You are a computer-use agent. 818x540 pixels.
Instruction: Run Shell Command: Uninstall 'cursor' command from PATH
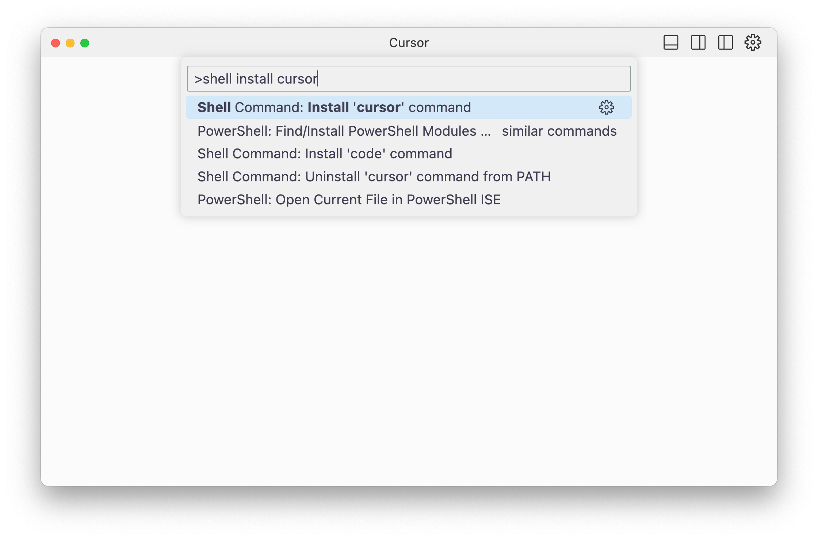[x=374, y=176]
